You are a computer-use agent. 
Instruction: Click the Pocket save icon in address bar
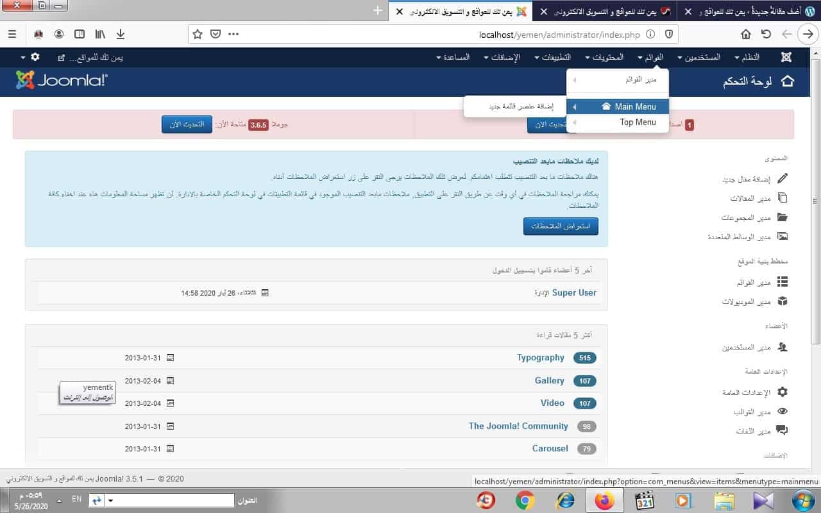[216, 34]
